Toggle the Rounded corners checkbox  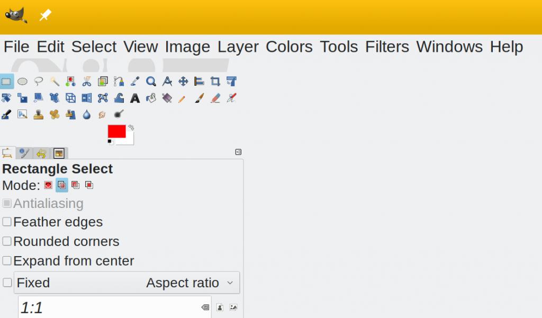pos(7,241)
